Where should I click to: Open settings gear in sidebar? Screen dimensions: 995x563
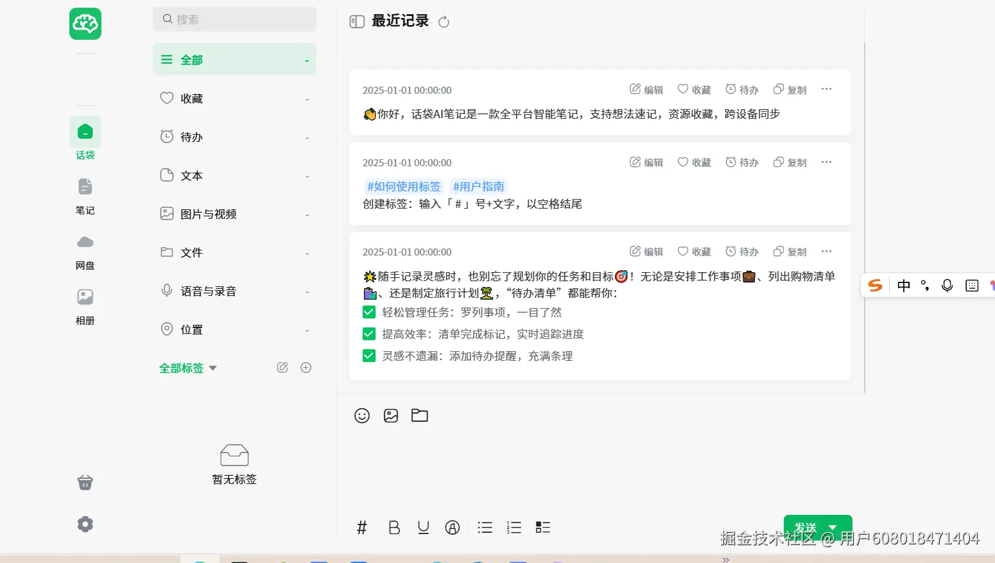click(85, 524)
